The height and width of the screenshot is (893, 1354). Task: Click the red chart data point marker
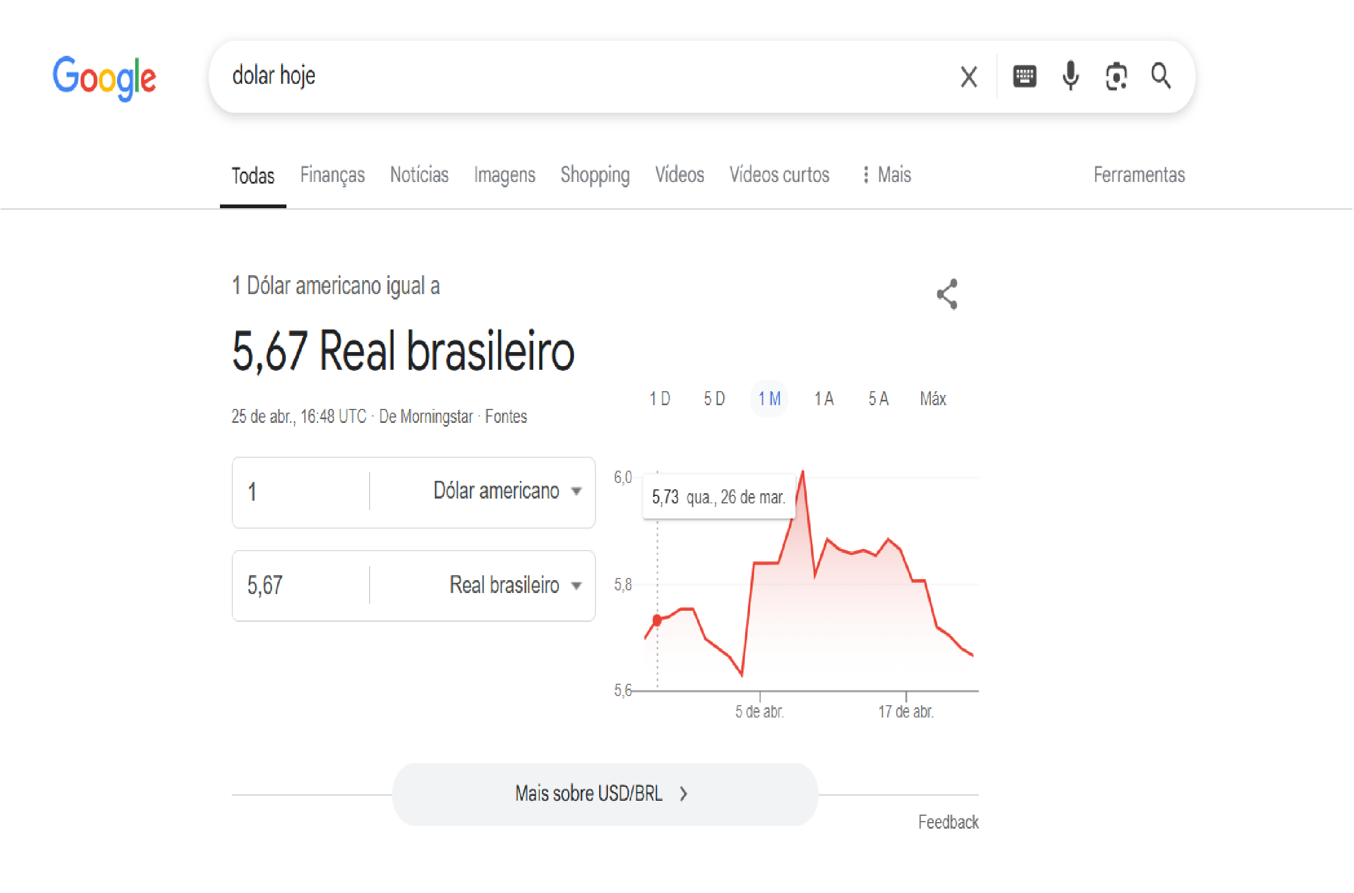(658, 621)
